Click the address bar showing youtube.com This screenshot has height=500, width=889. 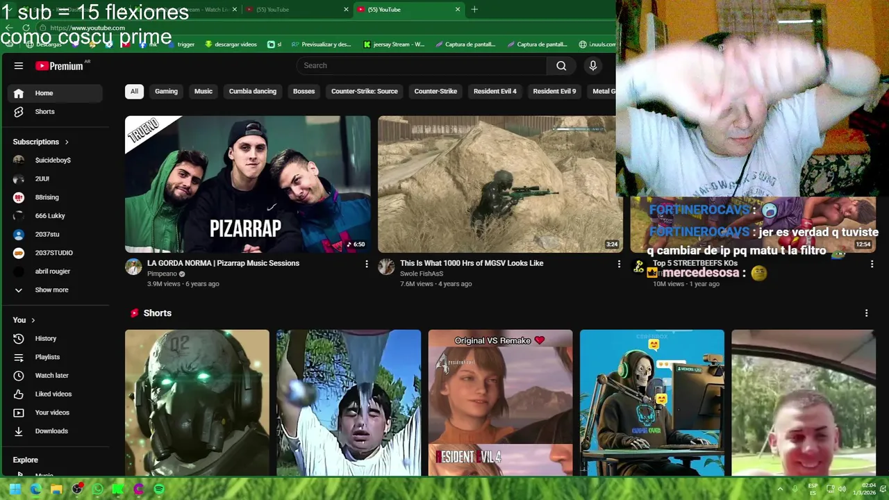(87, 28)
